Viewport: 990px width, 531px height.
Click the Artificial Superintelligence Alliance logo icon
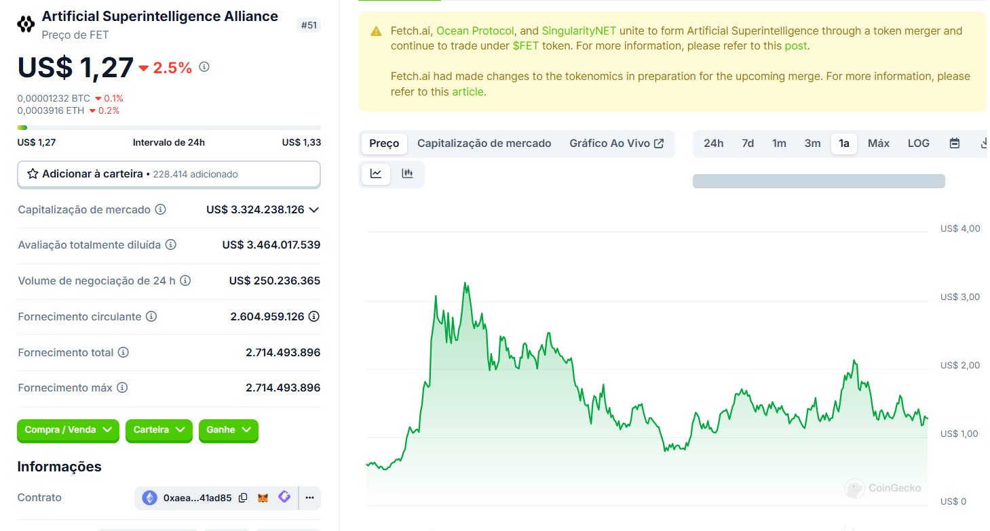pos(26,24)
